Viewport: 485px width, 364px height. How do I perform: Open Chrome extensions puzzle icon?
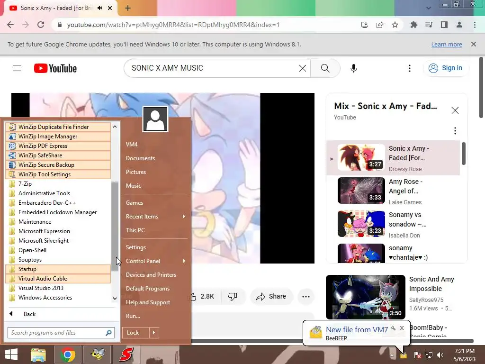413,25
